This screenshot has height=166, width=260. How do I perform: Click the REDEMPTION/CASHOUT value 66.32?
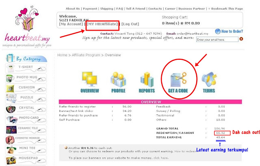pos(221,133)
